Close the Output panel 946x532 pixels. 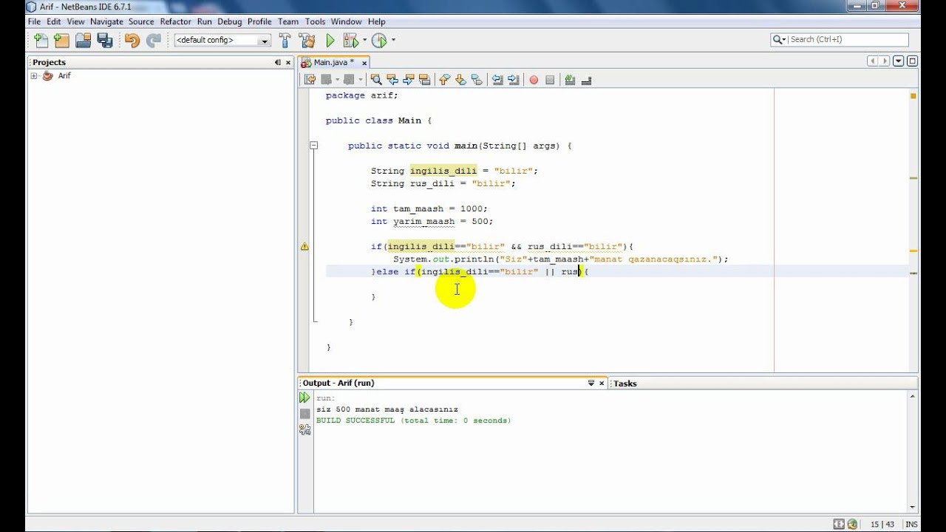pos(602,383)
